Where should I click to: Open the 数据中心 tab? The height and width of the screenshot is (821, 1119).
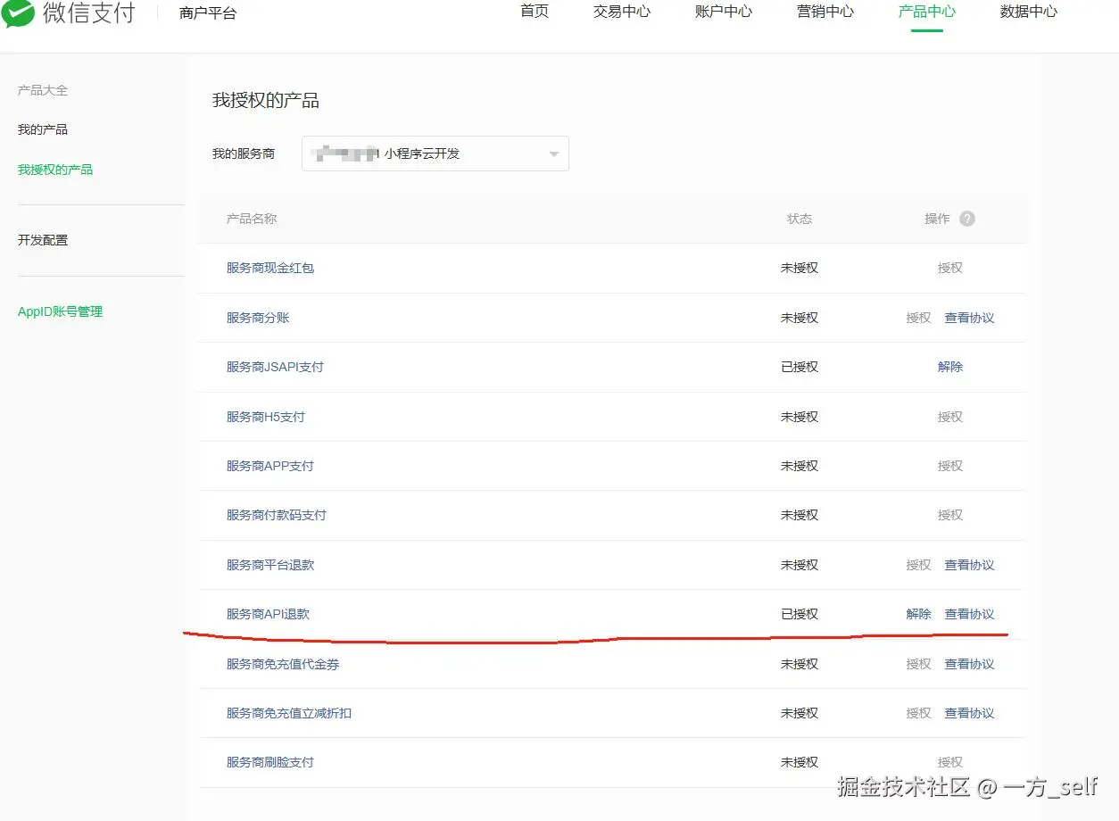point(1029,12)
